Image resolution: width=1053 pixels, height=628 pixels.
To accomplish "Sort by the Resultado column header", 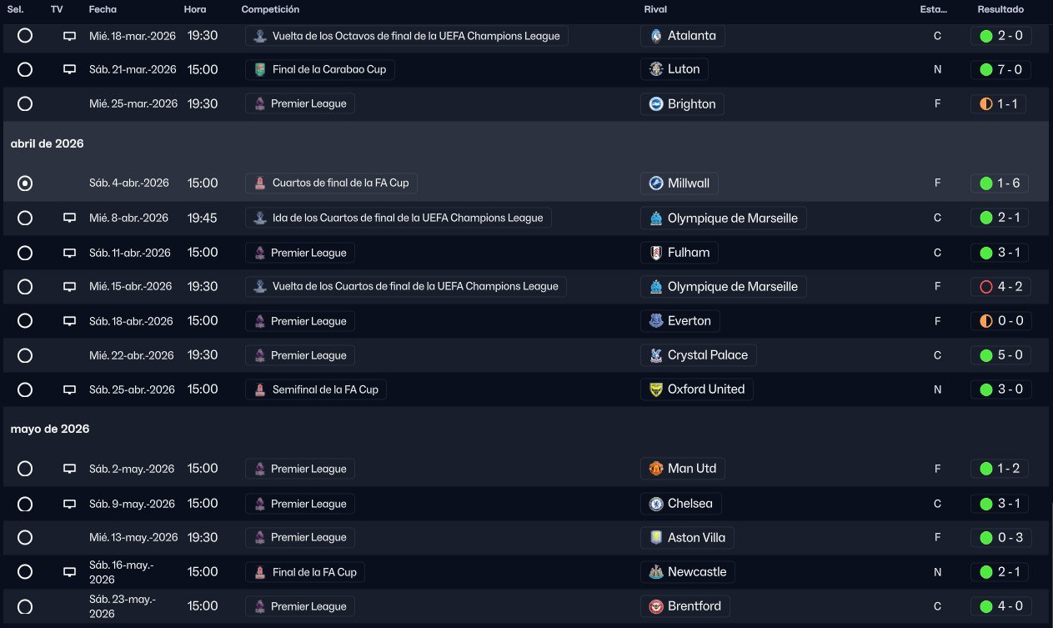I will pyautogui.click(x=1000, y=9).
